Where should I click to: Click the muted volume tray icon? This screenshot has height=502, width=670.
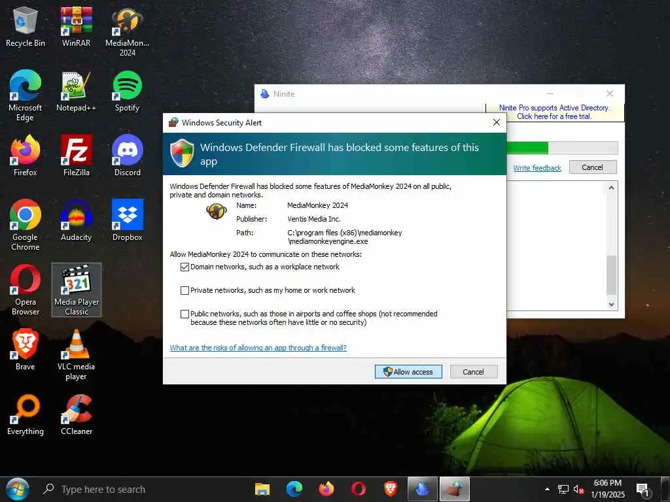coord(578,489)
